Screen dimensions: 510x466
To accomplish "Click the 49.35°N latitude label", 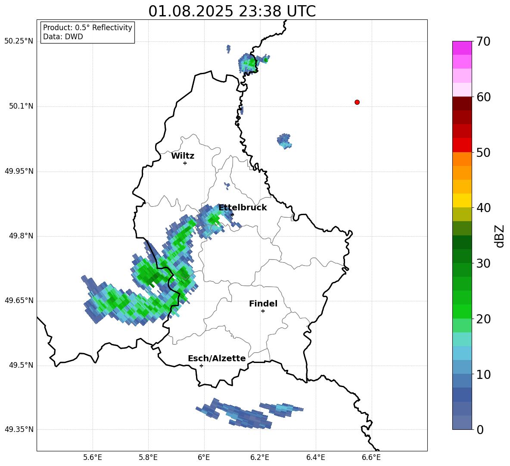I will coord(19,429).
